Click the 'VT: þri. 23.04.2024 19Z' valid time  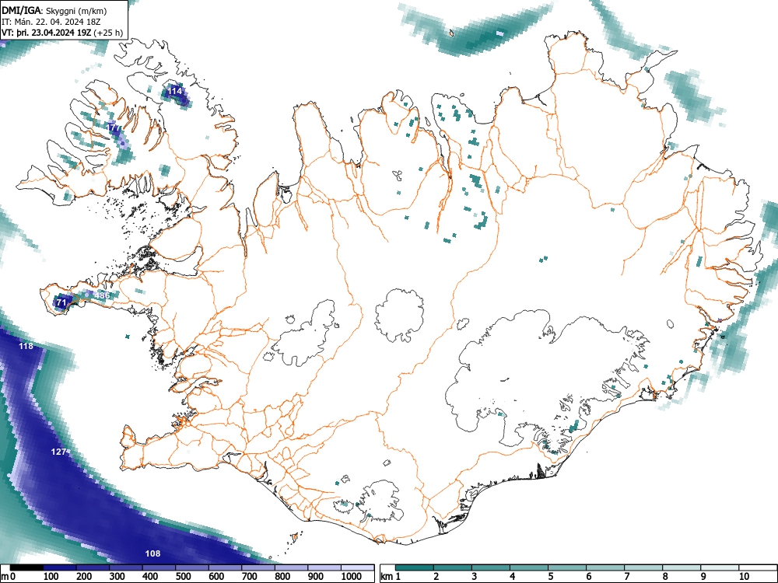point(47,33)
